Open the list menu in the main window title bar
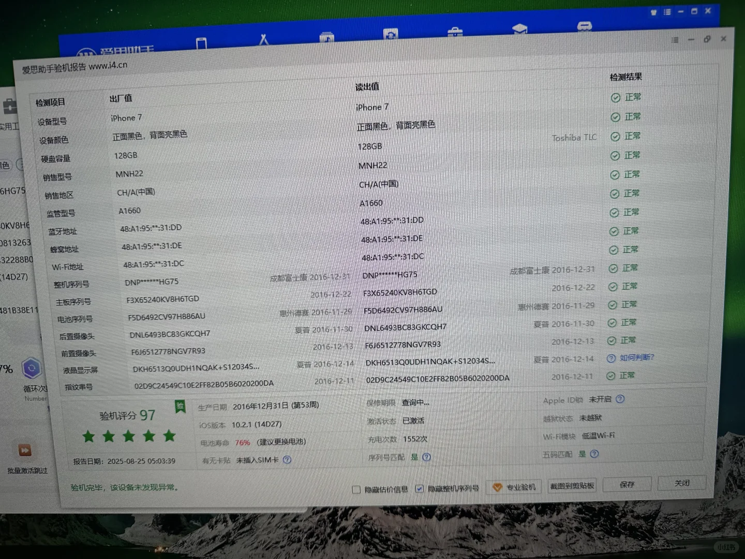Viewport: 745px width, 559px height. 667,11
